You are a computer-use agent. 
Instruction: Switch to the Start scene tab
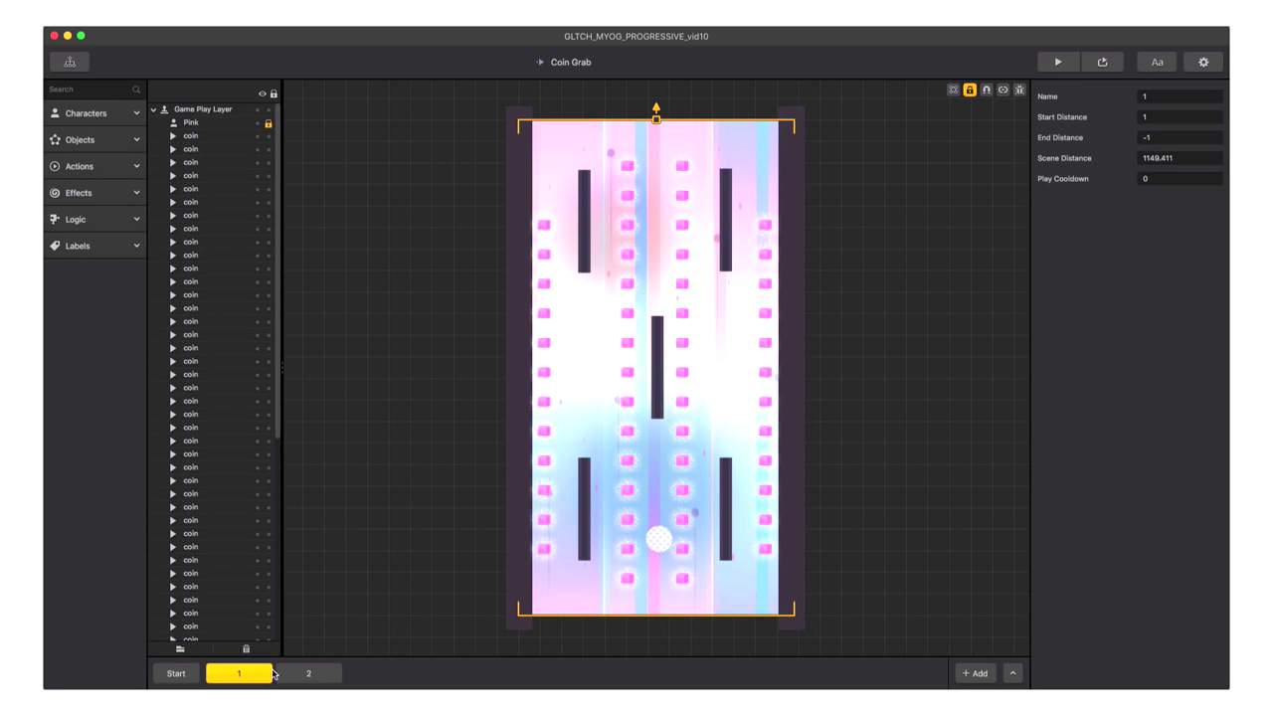[x=176, y=673]
